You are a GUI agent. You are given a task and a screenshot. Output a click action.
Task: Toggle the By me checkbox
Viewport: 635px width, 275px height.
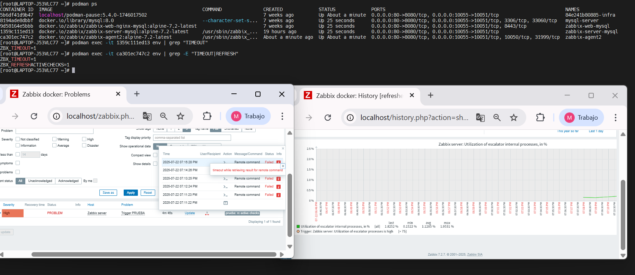pyautogui.click(x=95, y=181)
